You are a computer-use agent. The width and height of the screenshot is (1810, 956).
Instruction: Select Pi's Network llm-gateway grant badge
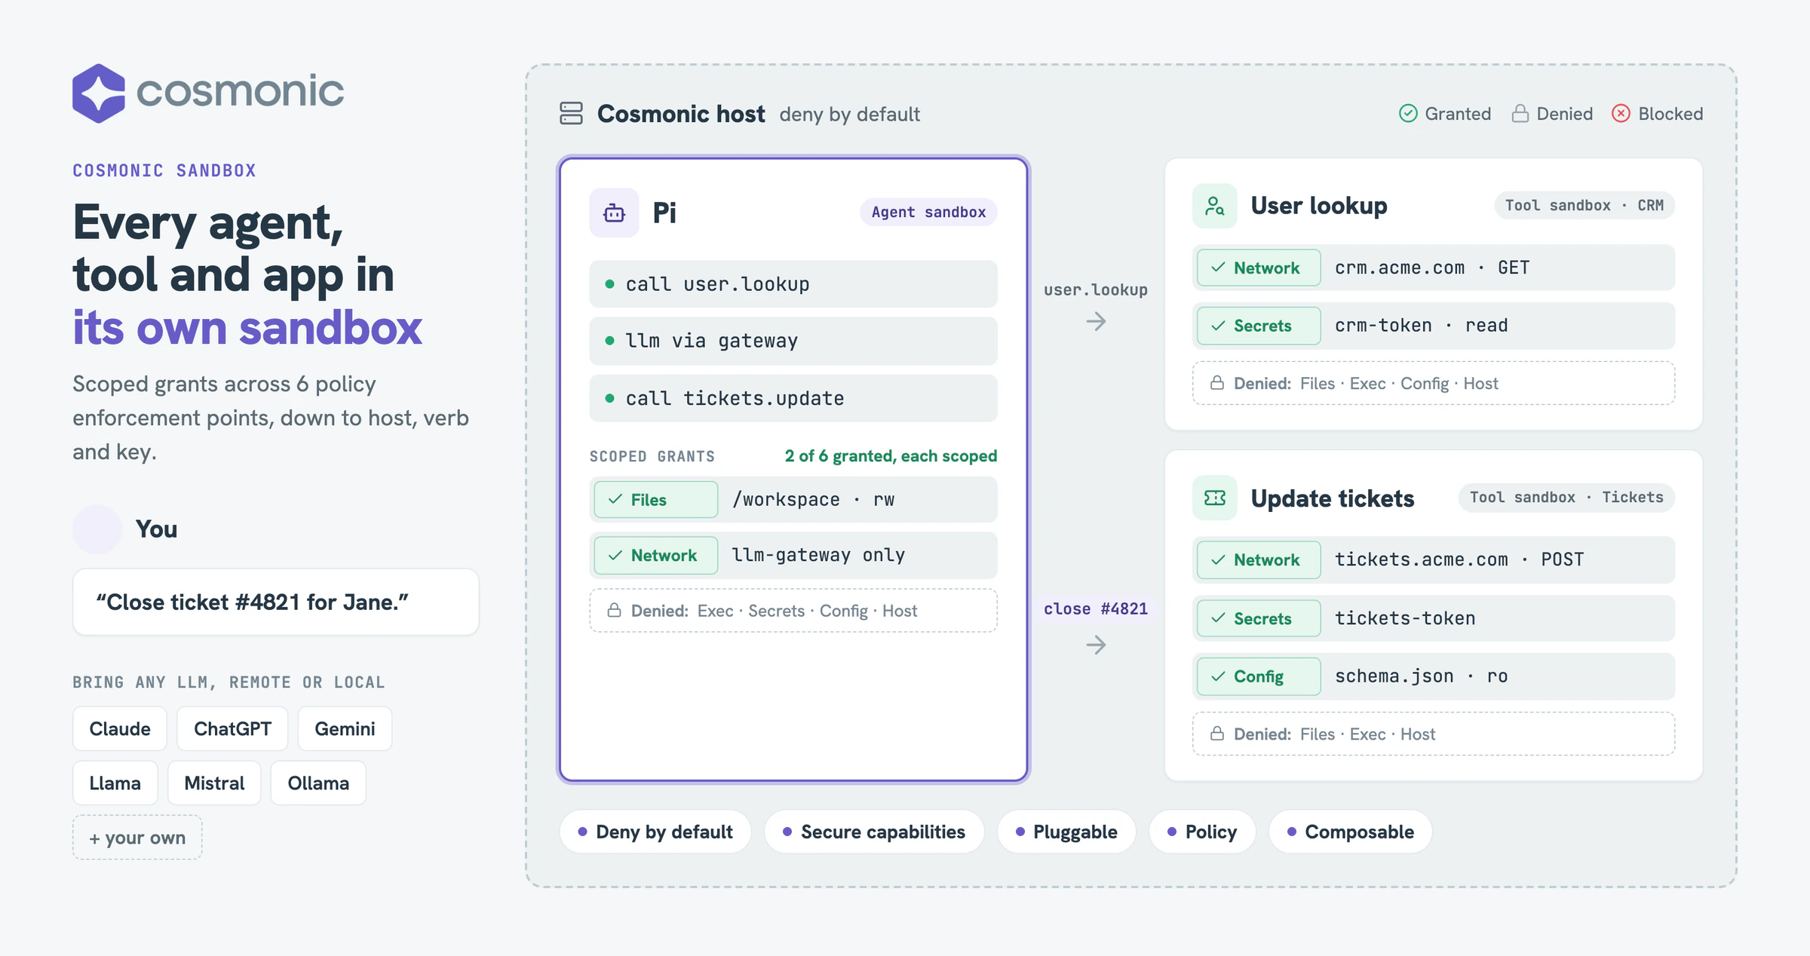pyautogui.click(x=655, y=556)
